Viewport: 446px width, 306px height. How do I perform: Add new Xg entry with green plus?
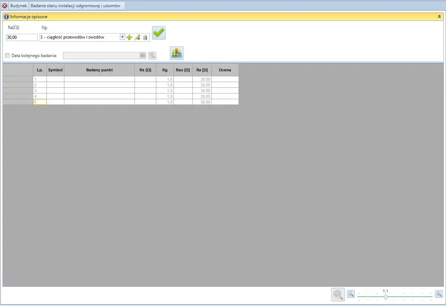tap(129, 37)
